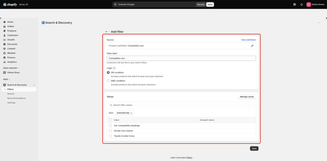Select the AND condition radio

click(108, 81)
